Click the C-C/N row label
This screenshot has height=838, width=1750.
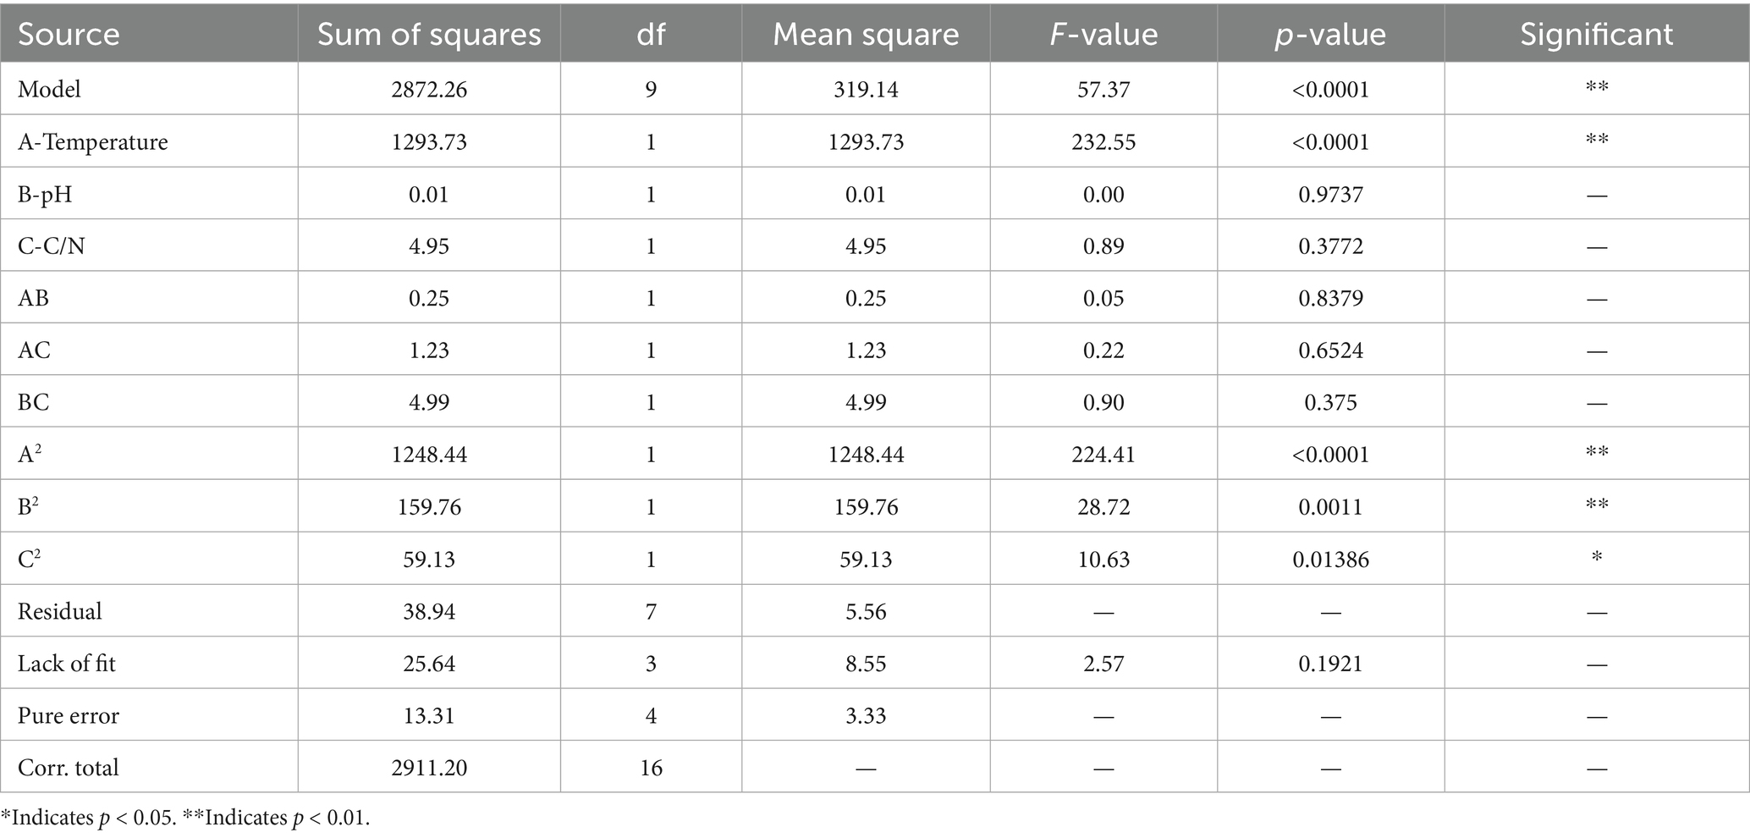click(x=52, y=246)
